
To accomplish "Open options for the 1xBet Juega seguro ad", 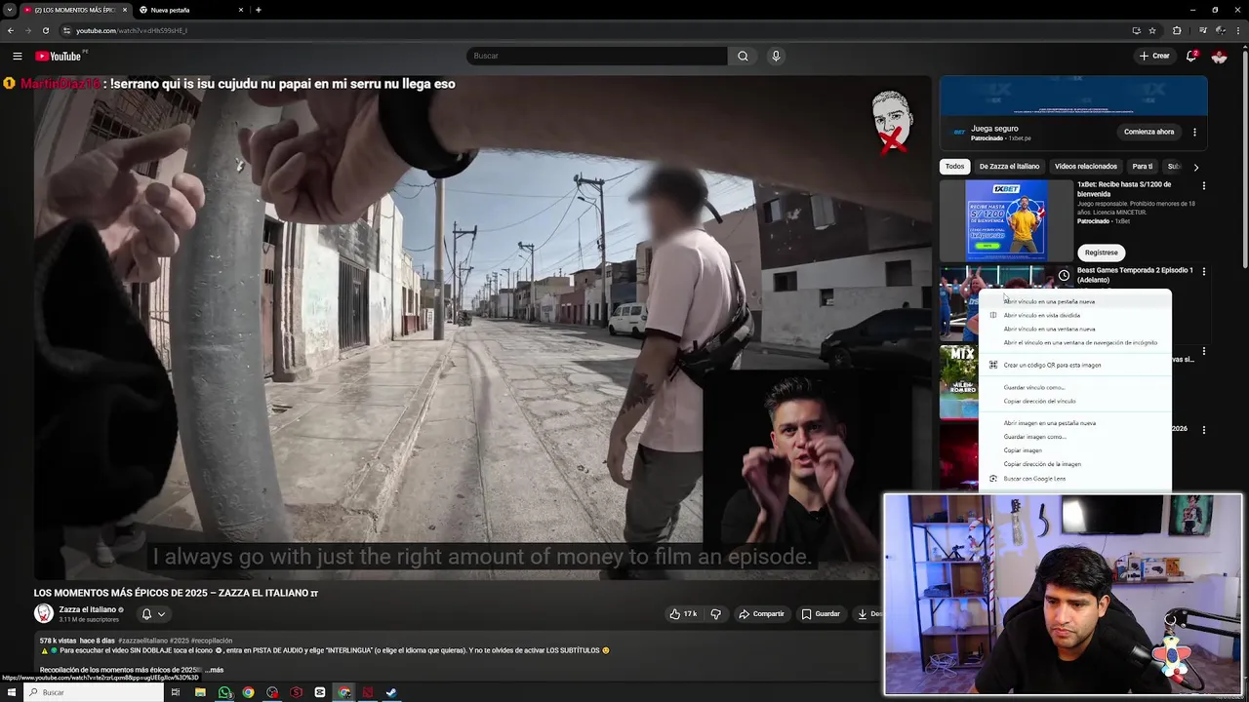I will pos(1194,132).
